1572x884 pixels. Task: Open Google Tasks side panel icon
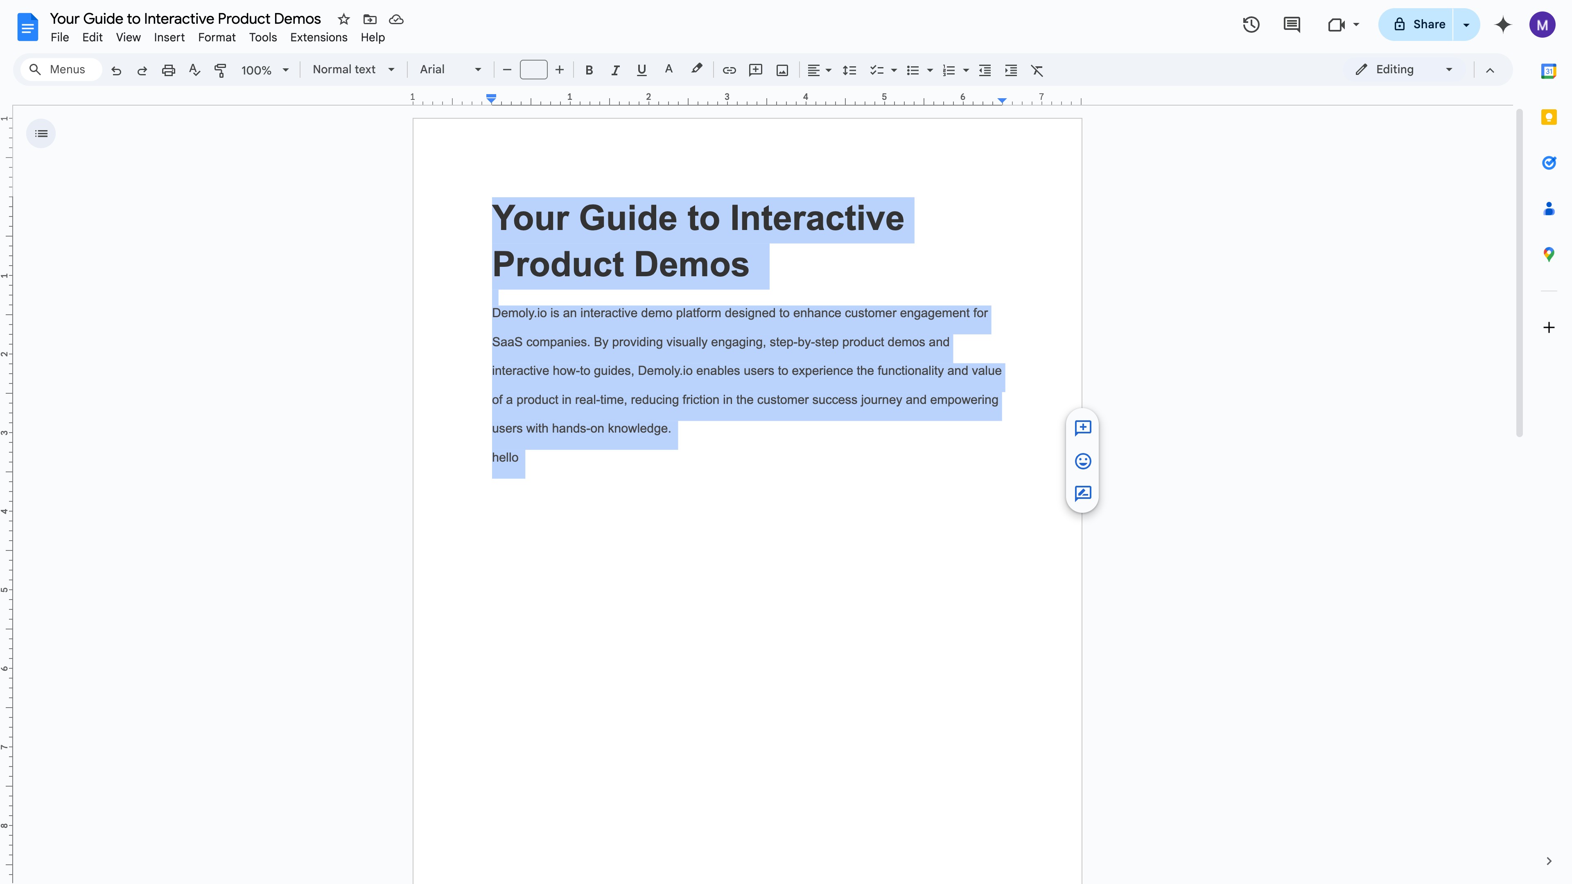point(1549,163)
